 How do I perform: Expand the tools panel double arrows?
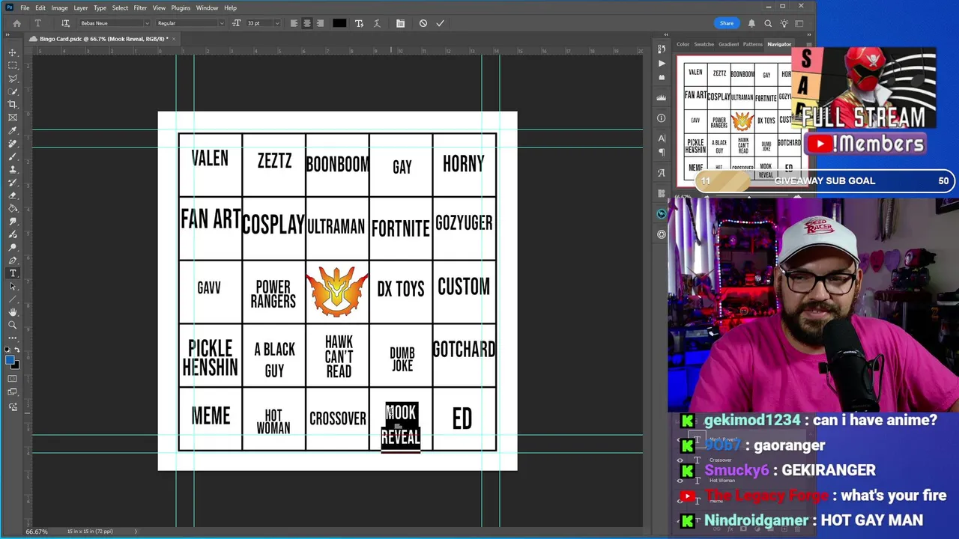tap(8, 34)
